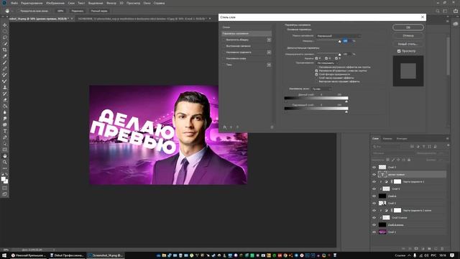This screenshot has height=259, width=460.
Task: Toggle Прокрутка во всех окнах checkbox
Action: click(x=18, y=11)
